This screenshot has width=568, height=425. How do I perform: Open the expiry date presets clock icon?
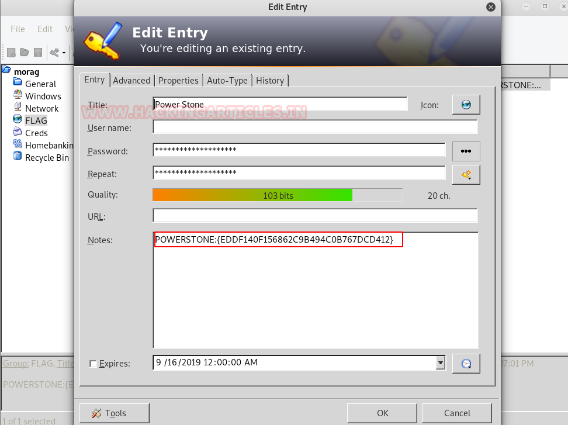466,364
